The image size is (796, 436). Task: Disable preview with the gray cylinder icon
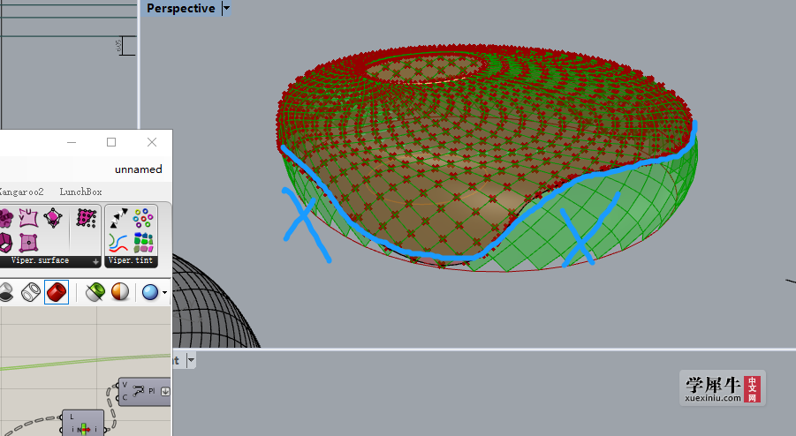[6, 292]
